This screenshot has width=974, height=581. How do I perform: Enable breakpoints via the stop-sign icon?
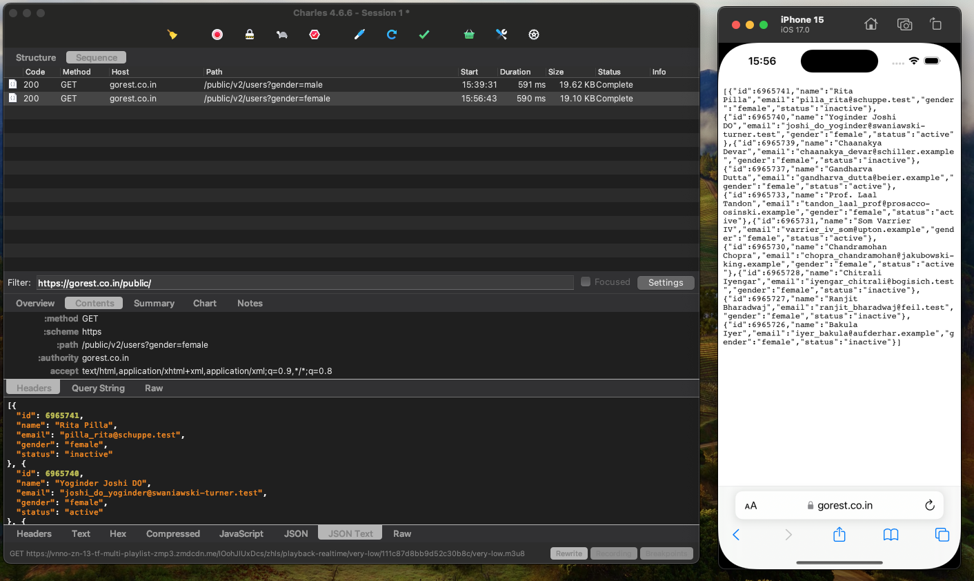coord(315,34)
